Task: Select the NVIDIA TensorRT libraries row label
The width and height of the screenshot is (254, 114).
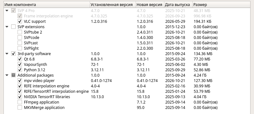Action: (x=47, y=97)
